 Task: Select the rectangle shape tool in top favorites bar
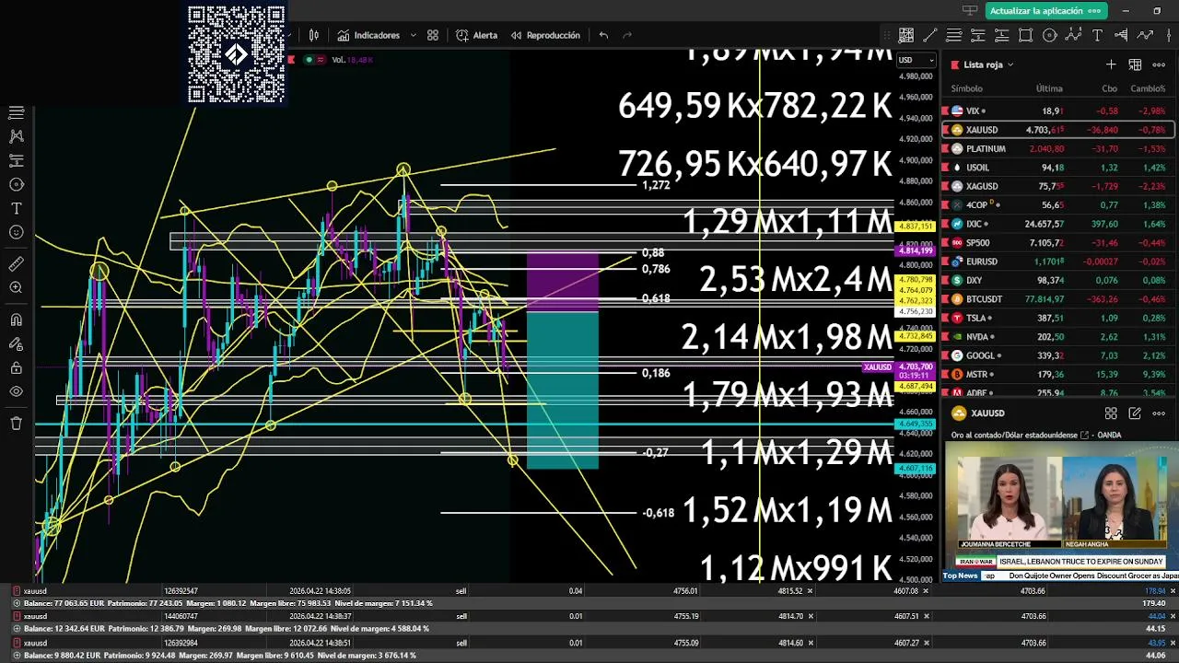click(x=1026, y=35)
